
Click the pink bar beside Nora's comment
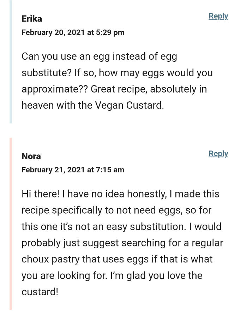coord(11,224)
